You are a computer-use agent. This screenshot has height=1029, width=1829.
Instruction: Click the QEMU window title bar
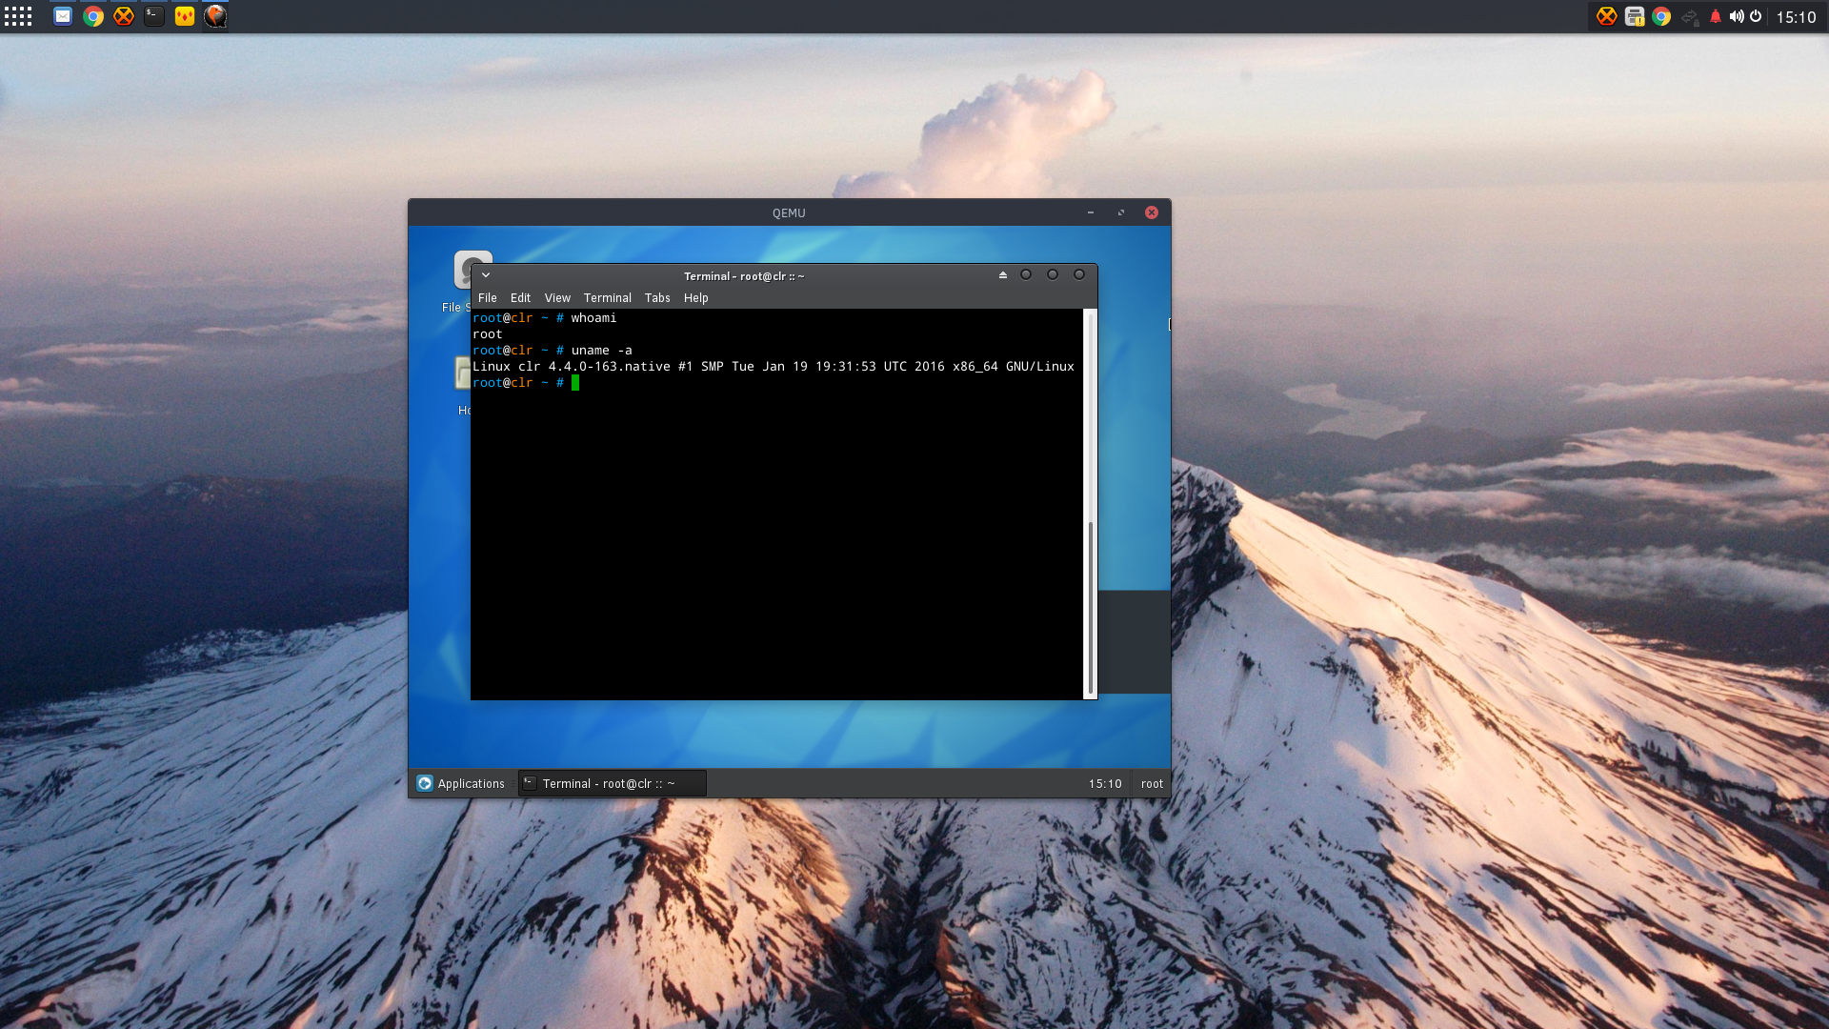tap(789, 212)
